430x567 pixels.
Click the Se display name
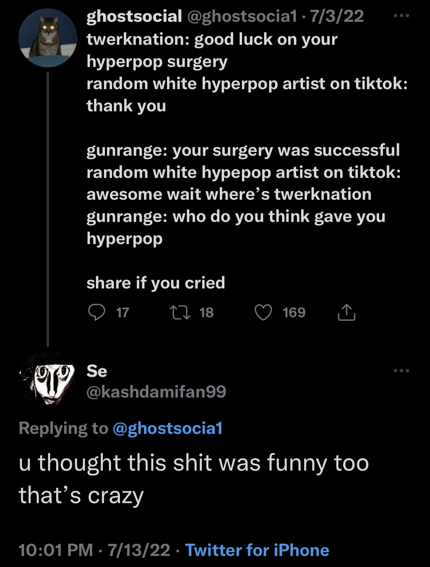97,371
